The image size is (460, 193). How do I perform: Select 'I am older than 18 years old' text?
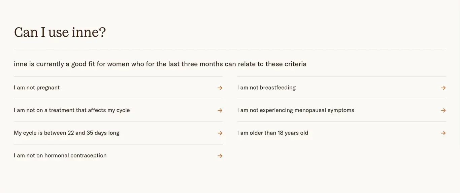click(x=273, y=133)
